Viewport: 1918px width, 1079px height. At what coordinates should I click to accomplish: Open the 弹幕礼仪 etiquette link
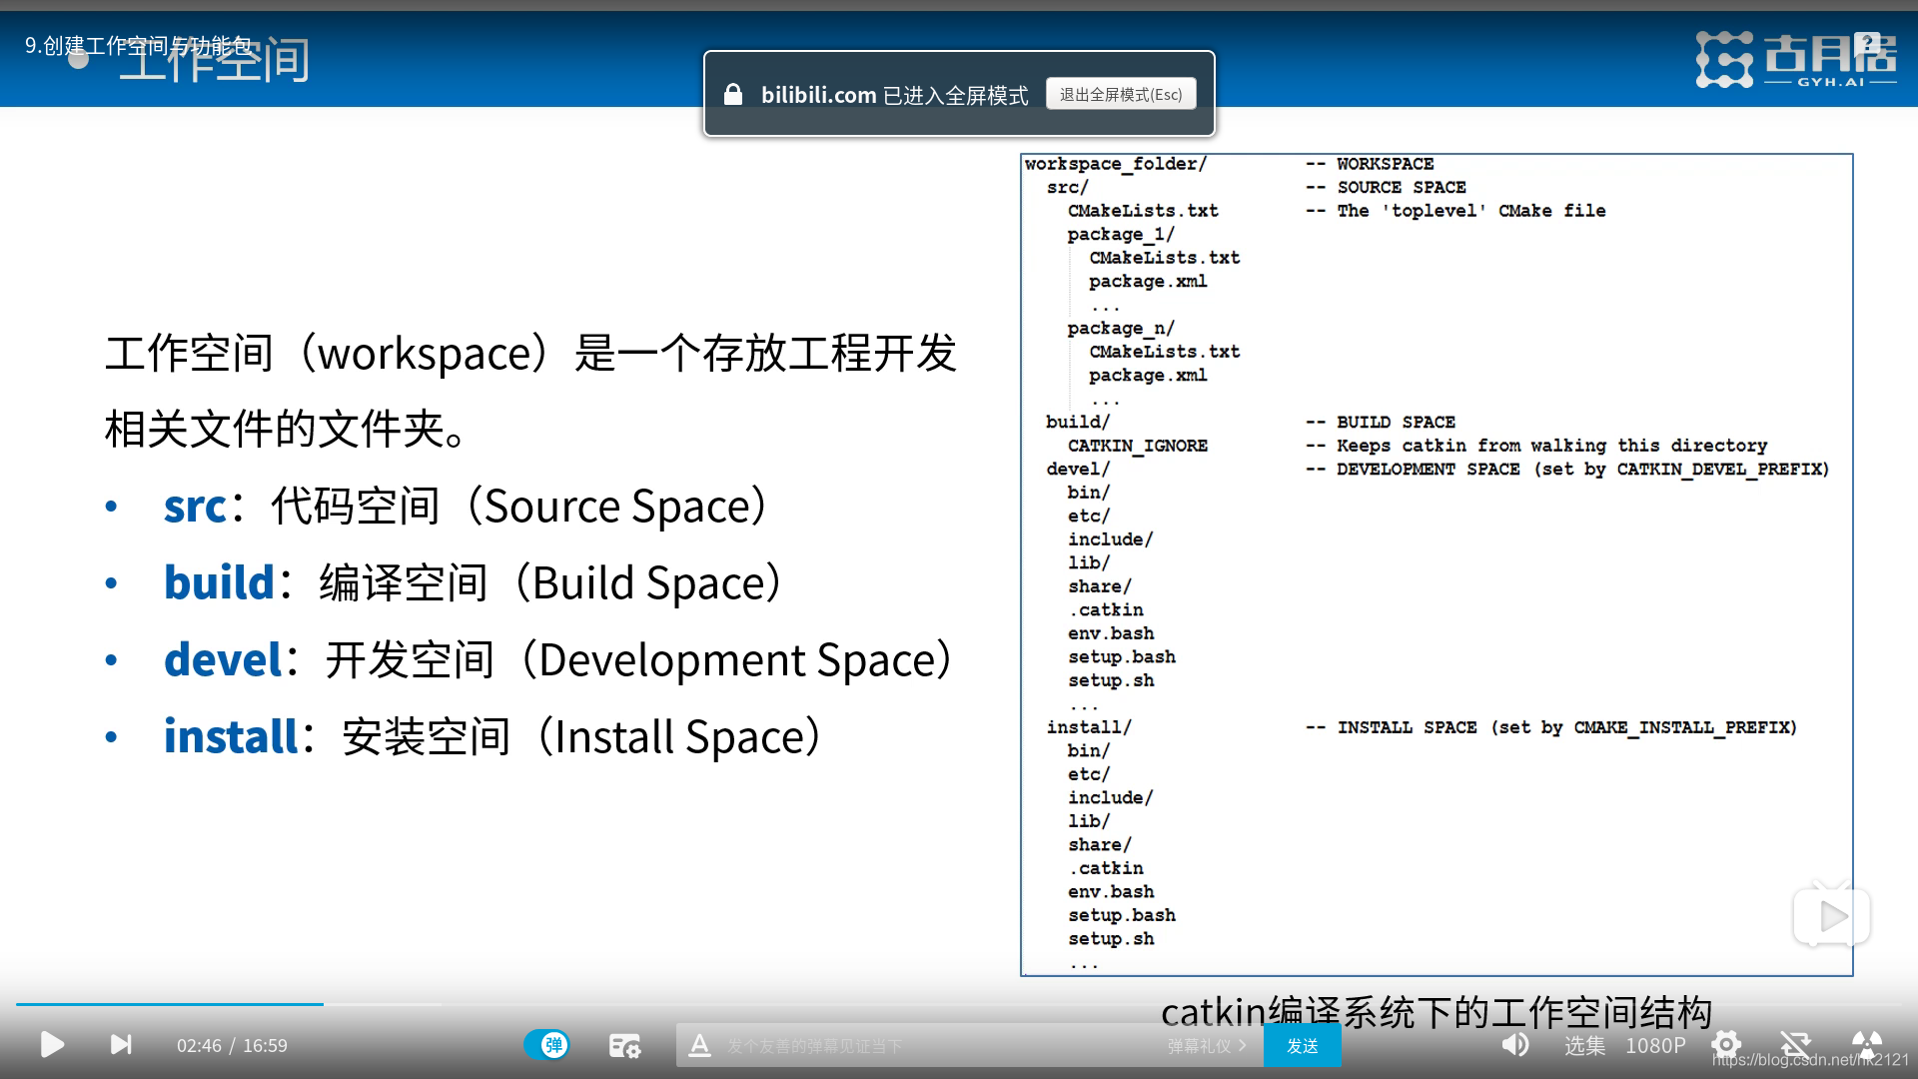pyautogui.click(x=1207, y=1046)
